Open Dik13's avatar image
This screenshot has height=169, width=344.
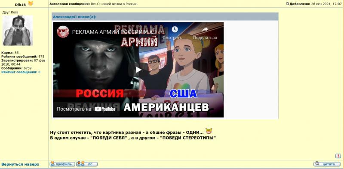click(x=18, y=30)
